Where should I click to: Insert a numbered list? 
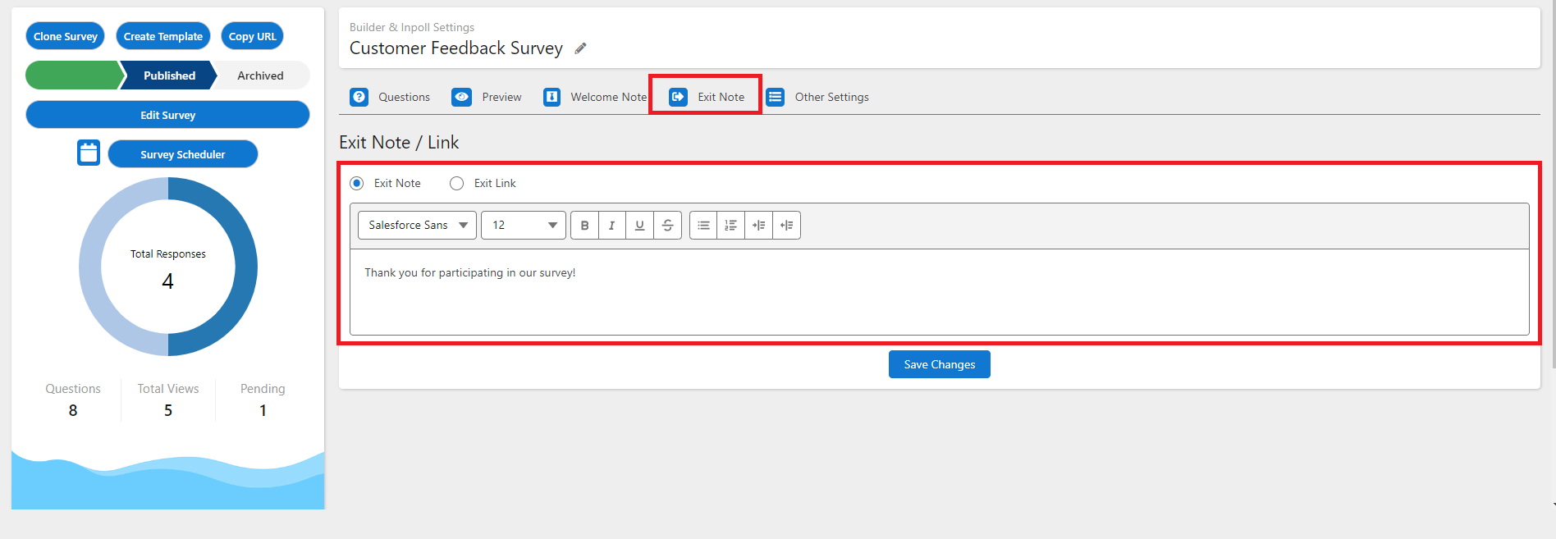point(730,225)
